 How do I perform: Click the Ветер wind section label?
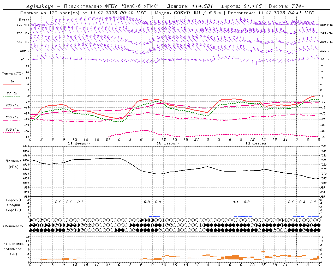pos(24,20)
